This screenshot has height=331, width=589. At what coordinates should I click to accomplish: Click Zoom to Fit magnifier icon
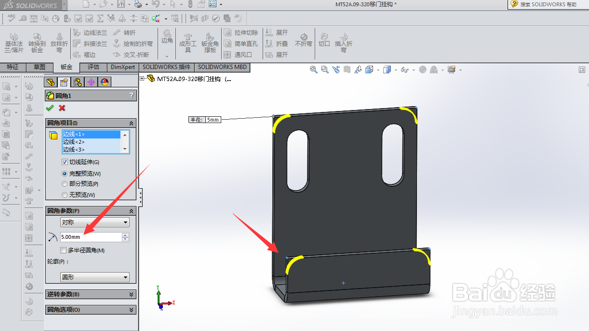click(314, 69)
